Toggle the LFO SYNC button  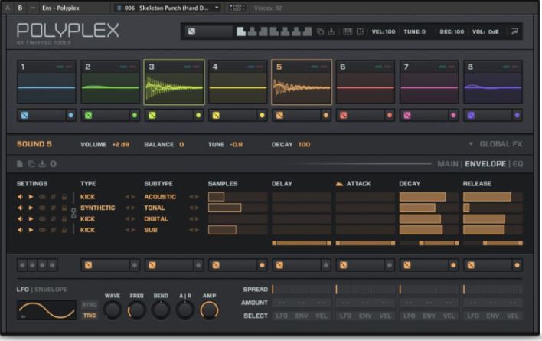89,305
